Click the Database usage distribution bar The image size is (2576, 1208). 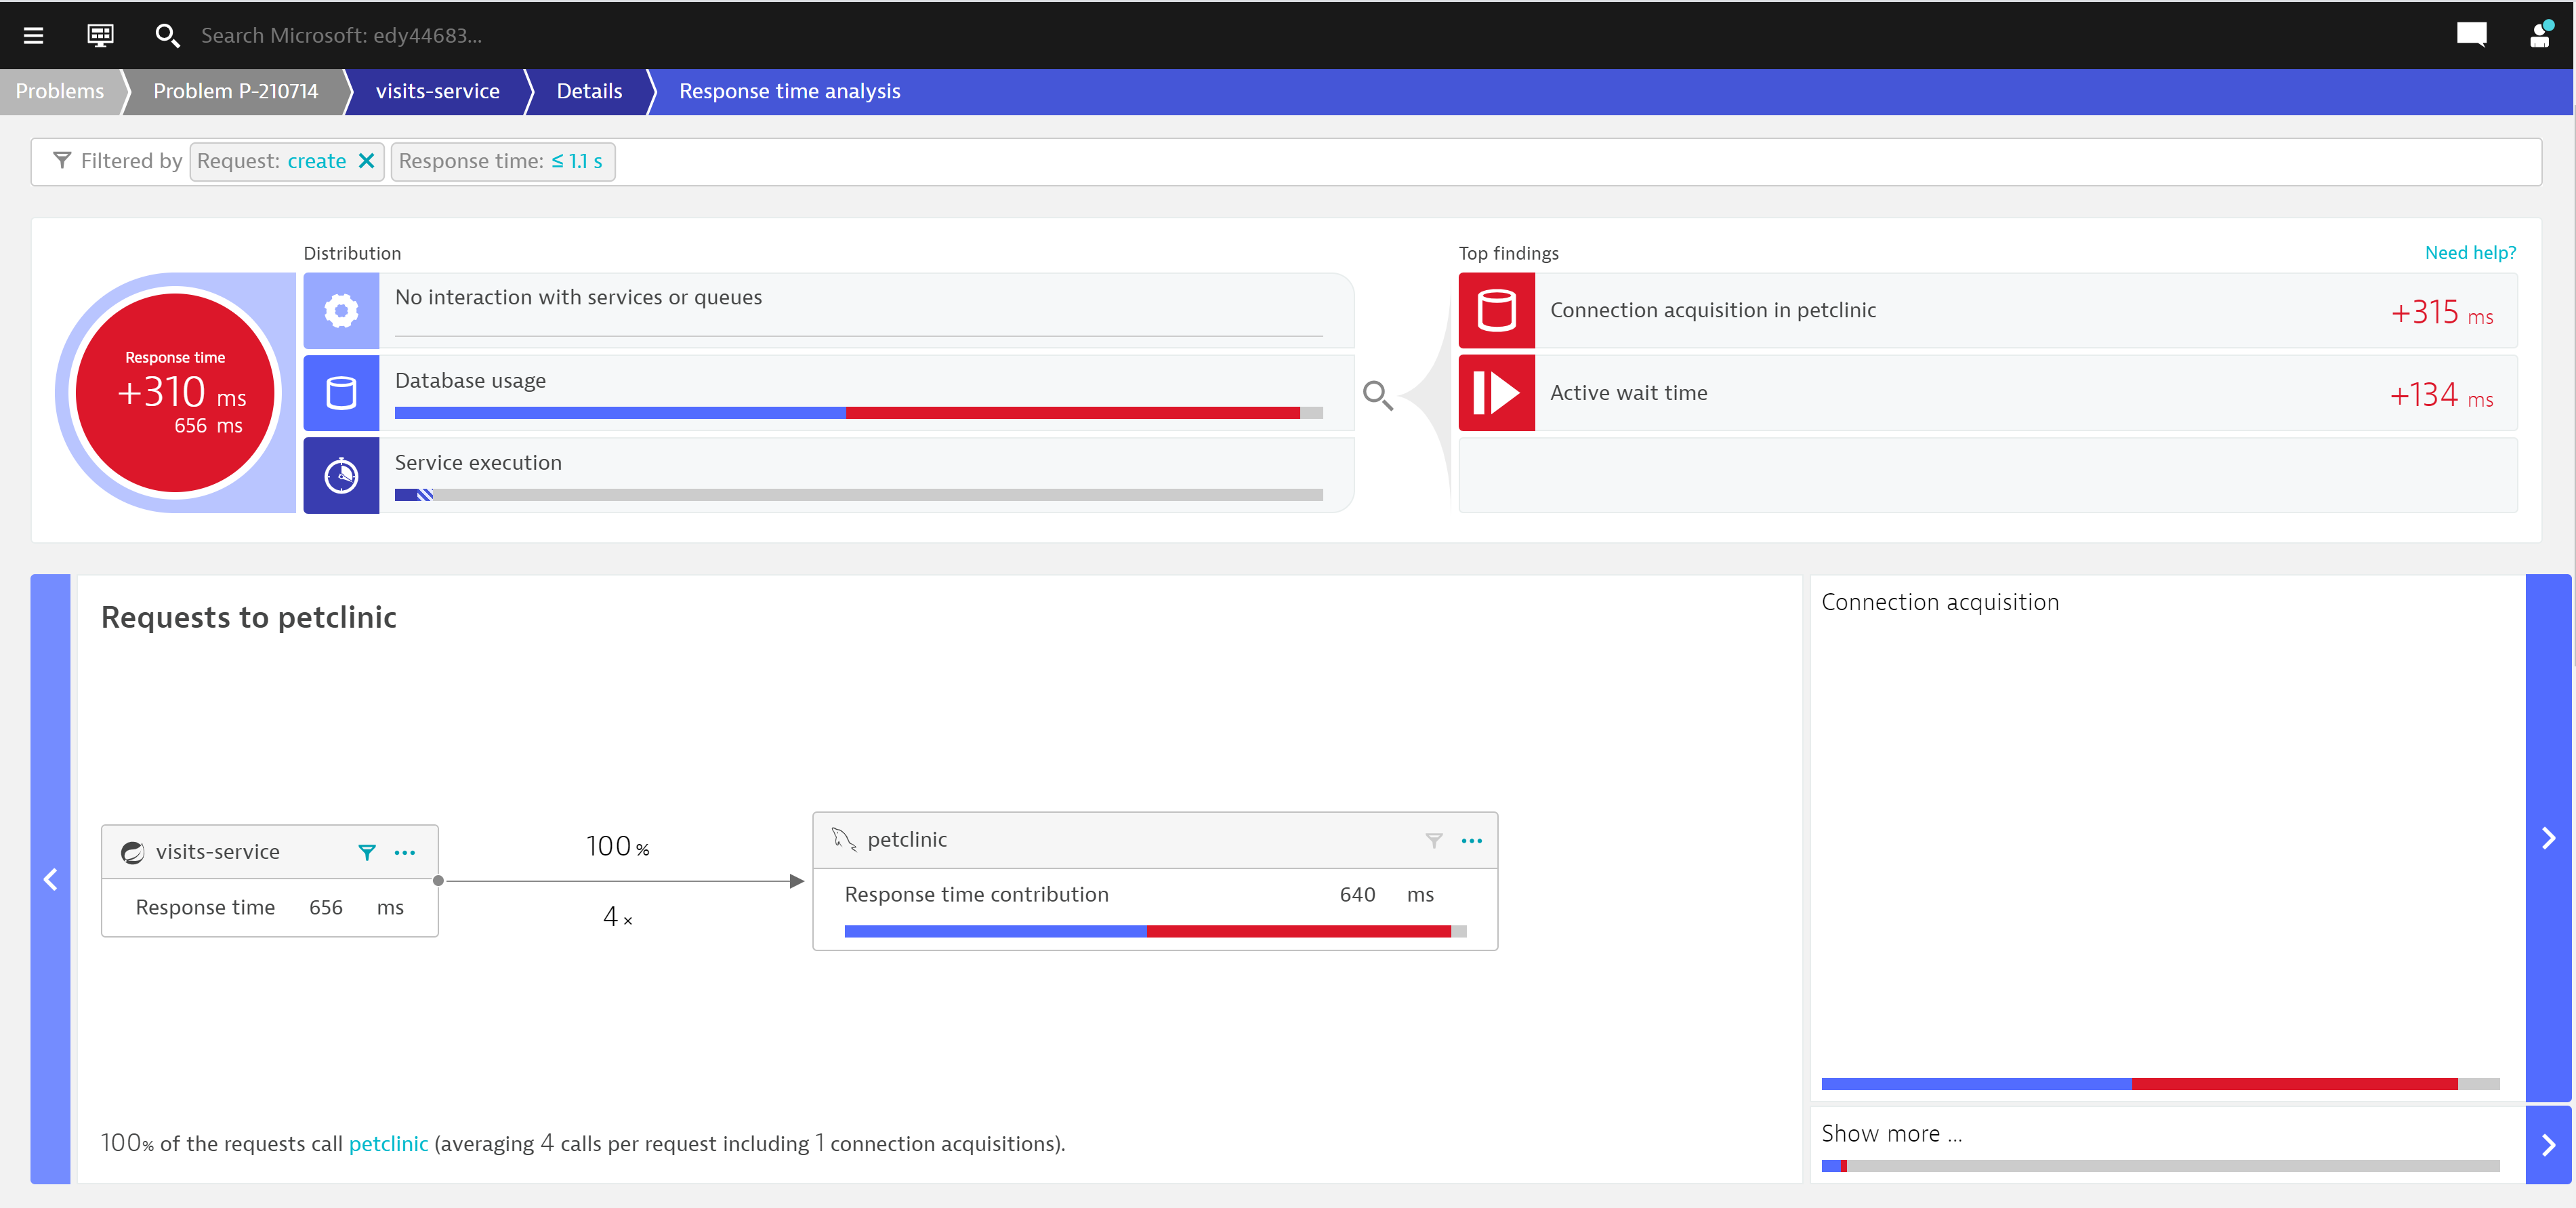click(858, 412)
